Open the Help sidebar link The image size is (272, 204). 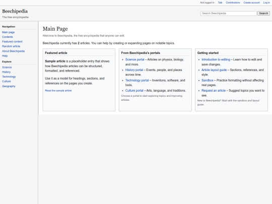tap(5, 56)
